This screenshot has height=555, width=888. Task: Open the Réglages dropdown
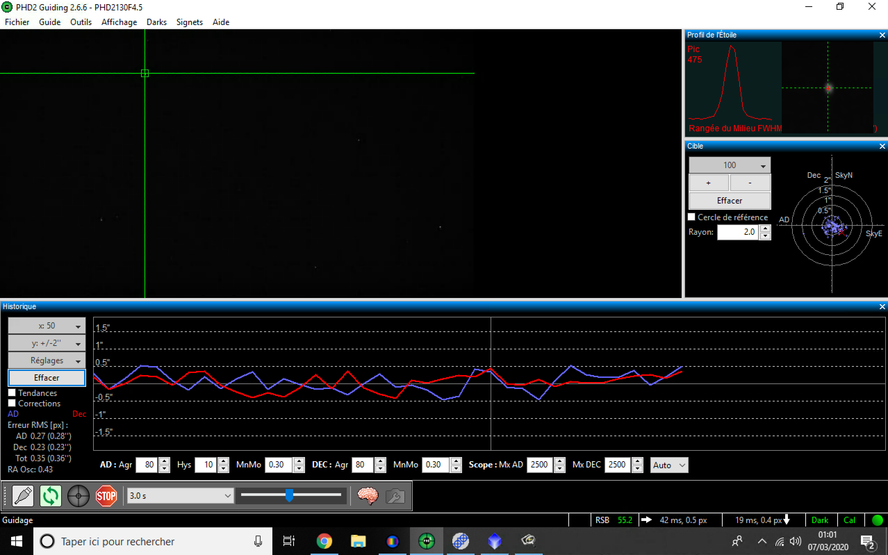(x=47, y=361)
